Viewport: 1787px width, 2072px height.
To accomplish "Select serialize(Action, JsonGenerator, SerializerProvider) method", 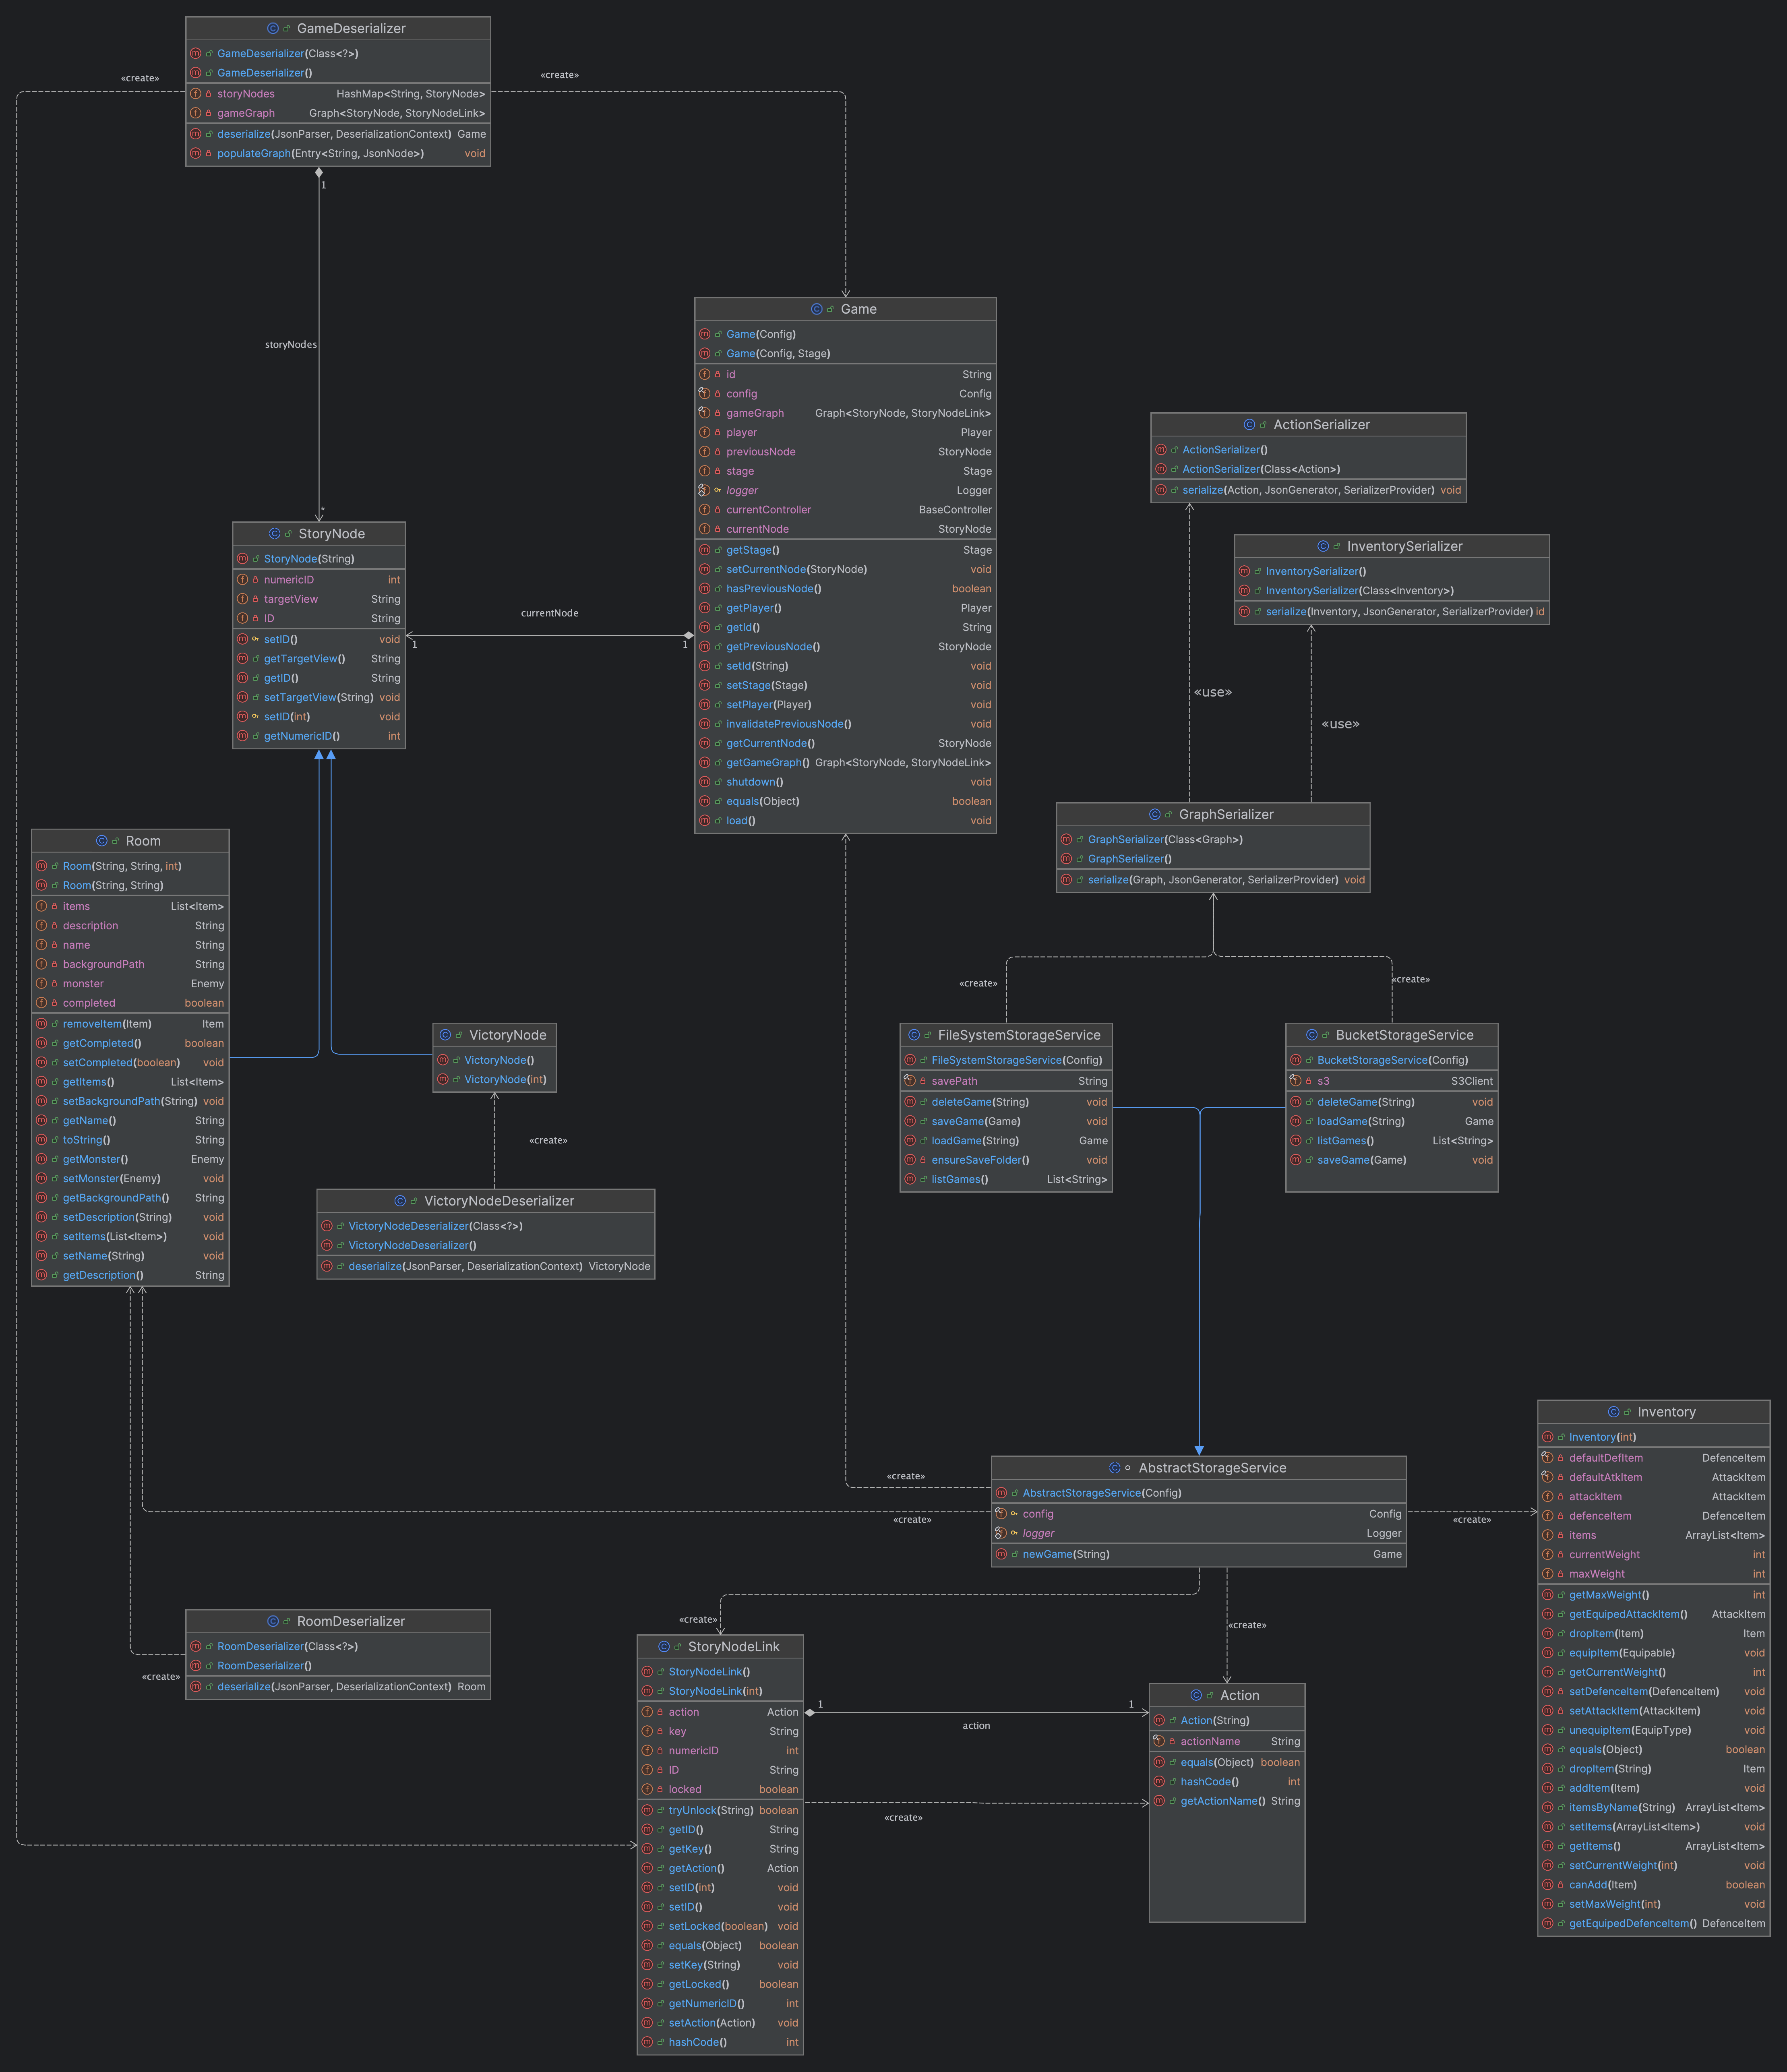I will (1308, 490).
